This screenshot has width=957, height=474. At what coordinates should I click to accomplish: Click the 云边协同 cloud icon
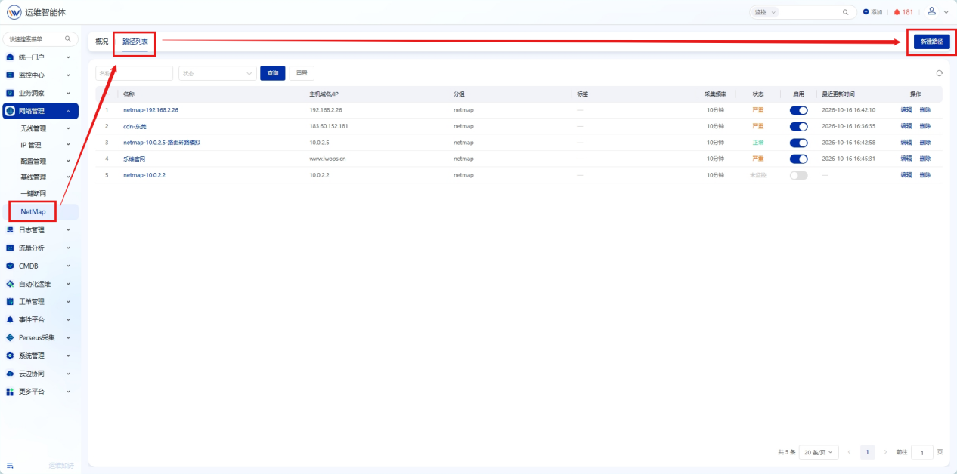point(10,374)
